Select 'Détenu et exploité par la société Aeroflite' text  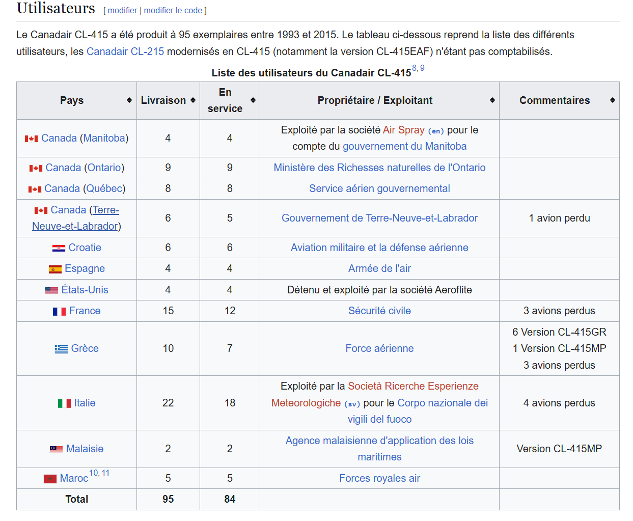380,290
